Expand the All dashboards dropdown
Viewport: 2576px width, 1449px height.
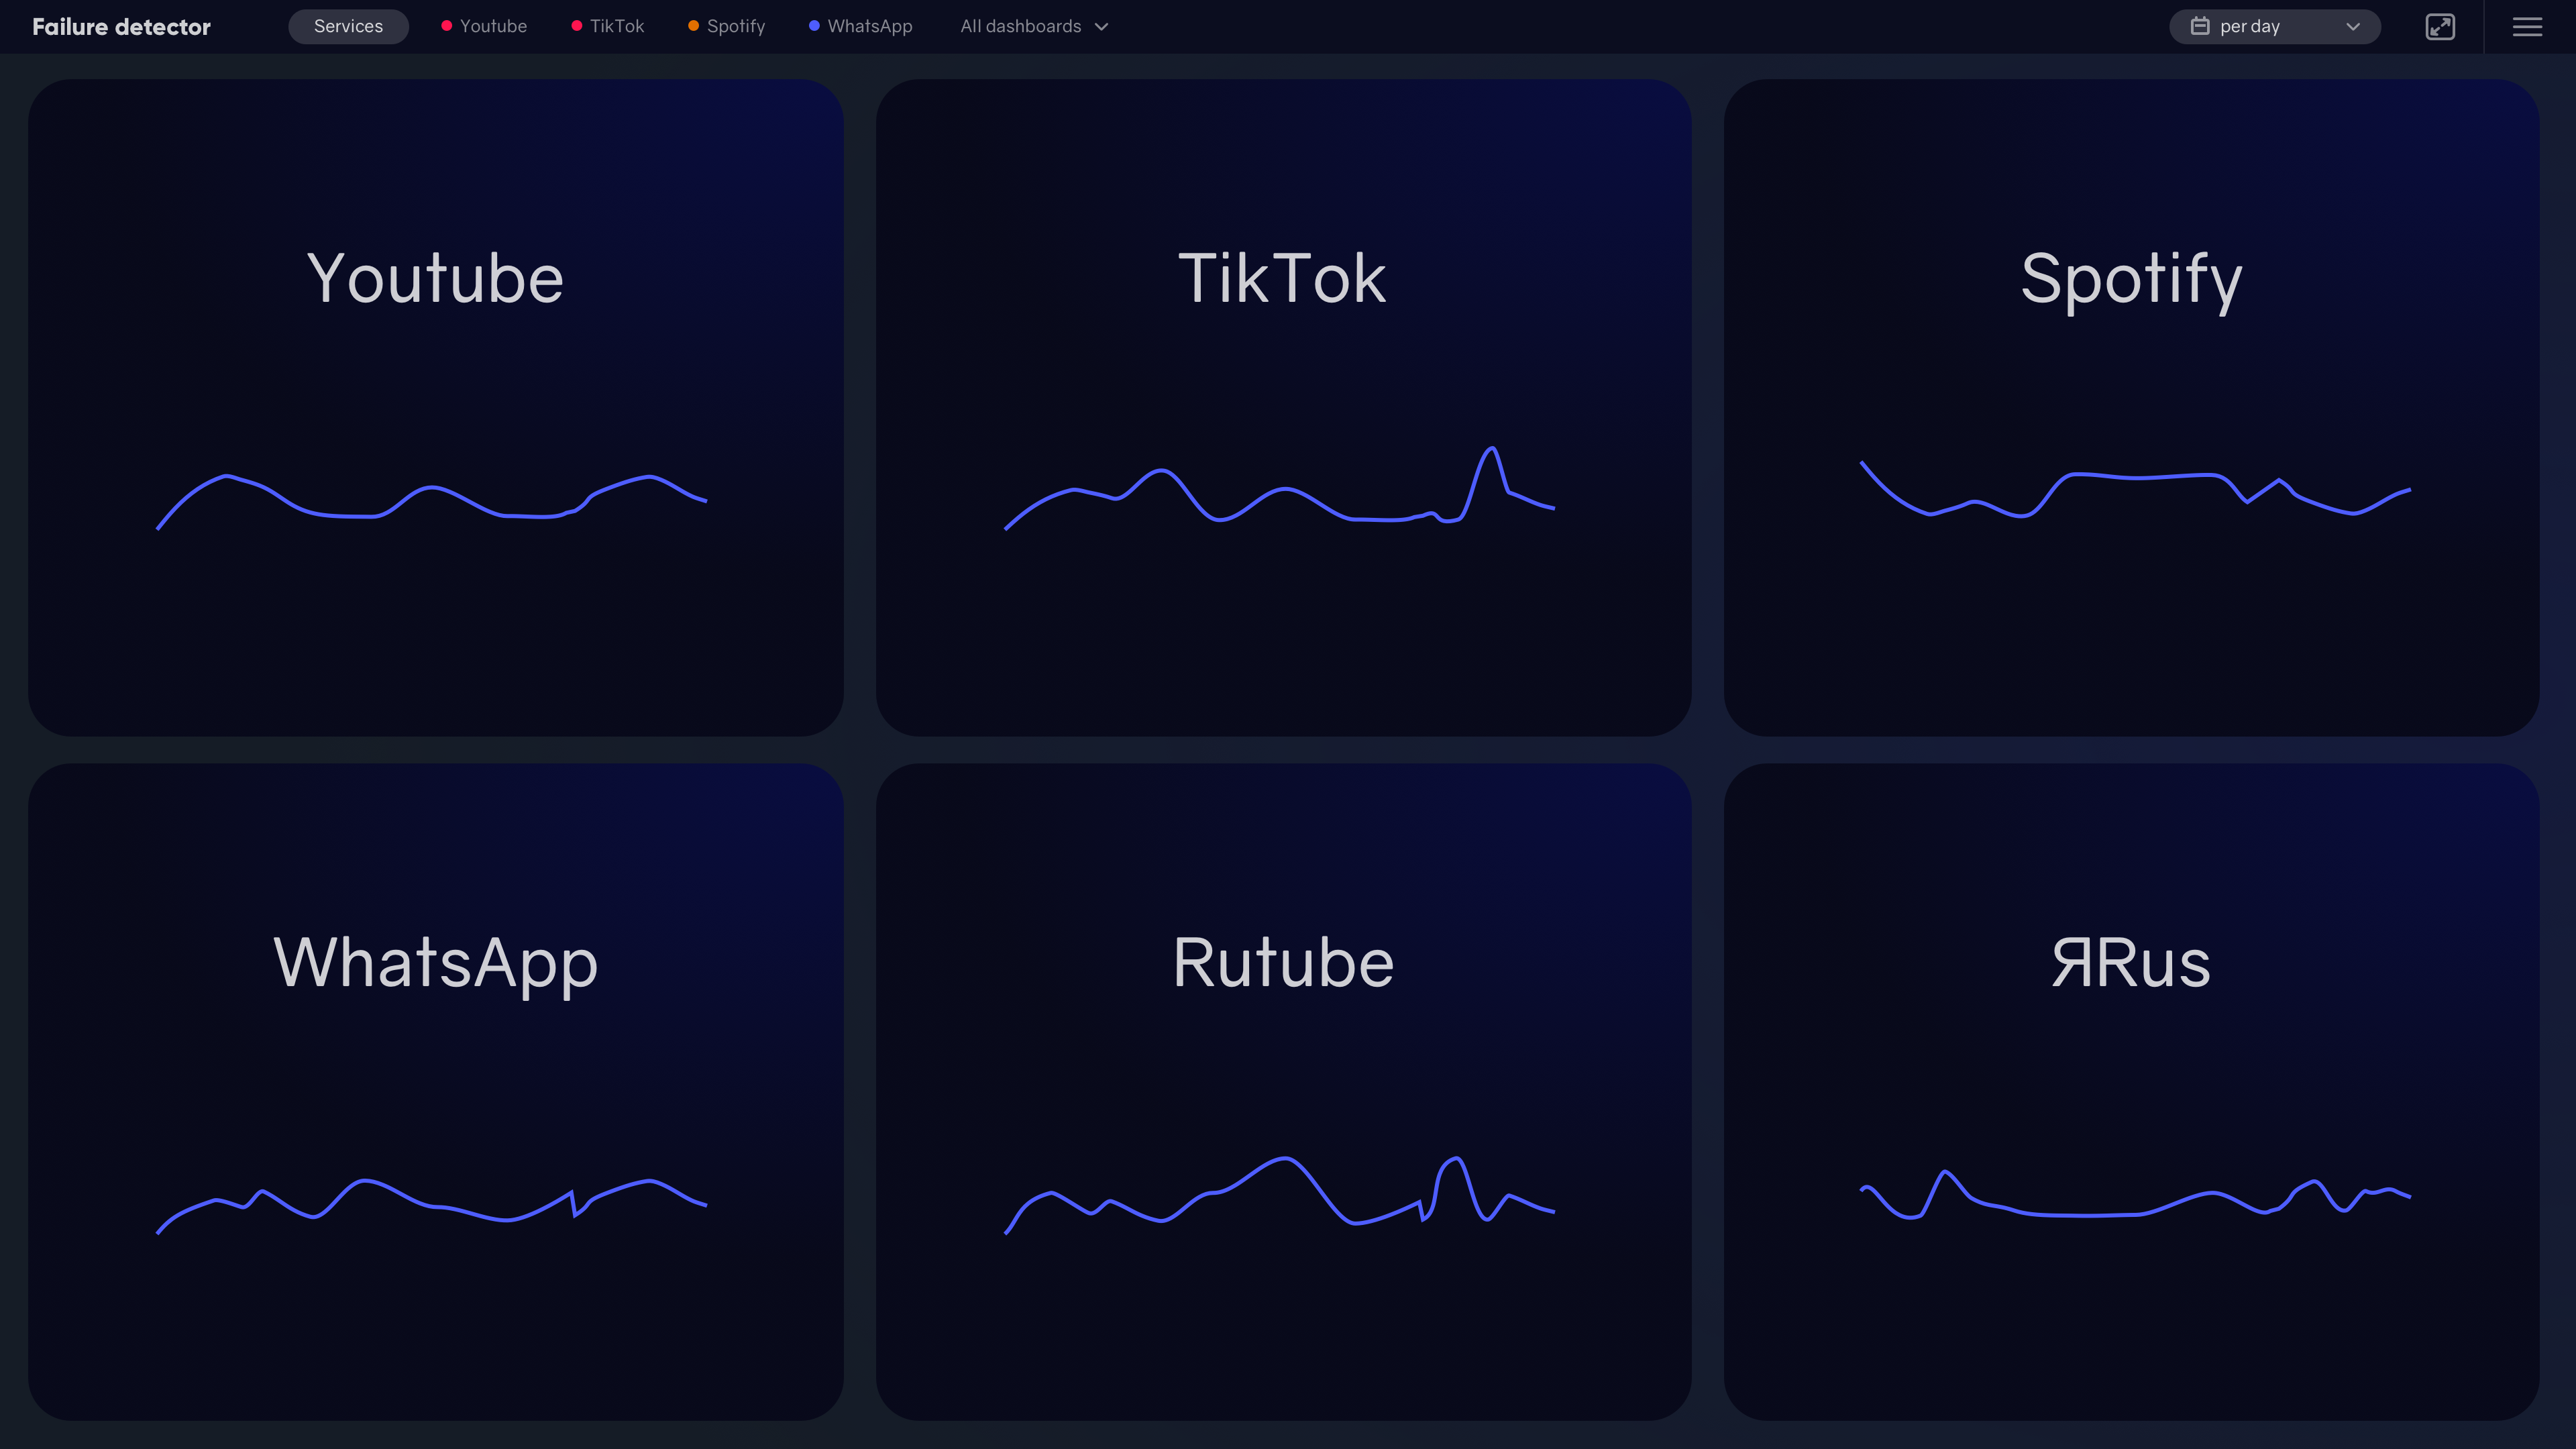tap(1034, 27)
